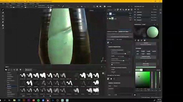Screen dimensions: 183x102
Task: Switch shelf to grid view icon
Action: (103, 73)
